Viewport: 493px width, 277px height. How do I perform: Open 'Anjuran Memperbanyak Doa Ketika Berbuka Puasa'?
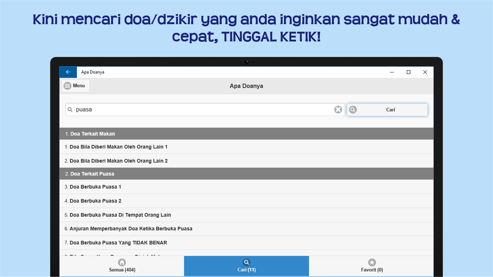tap(246, 228)
